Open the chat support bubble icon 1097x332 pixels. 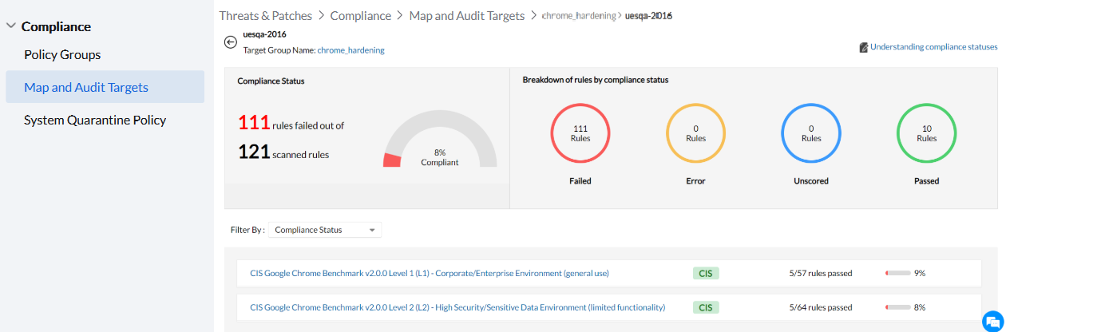click(992, 321)
